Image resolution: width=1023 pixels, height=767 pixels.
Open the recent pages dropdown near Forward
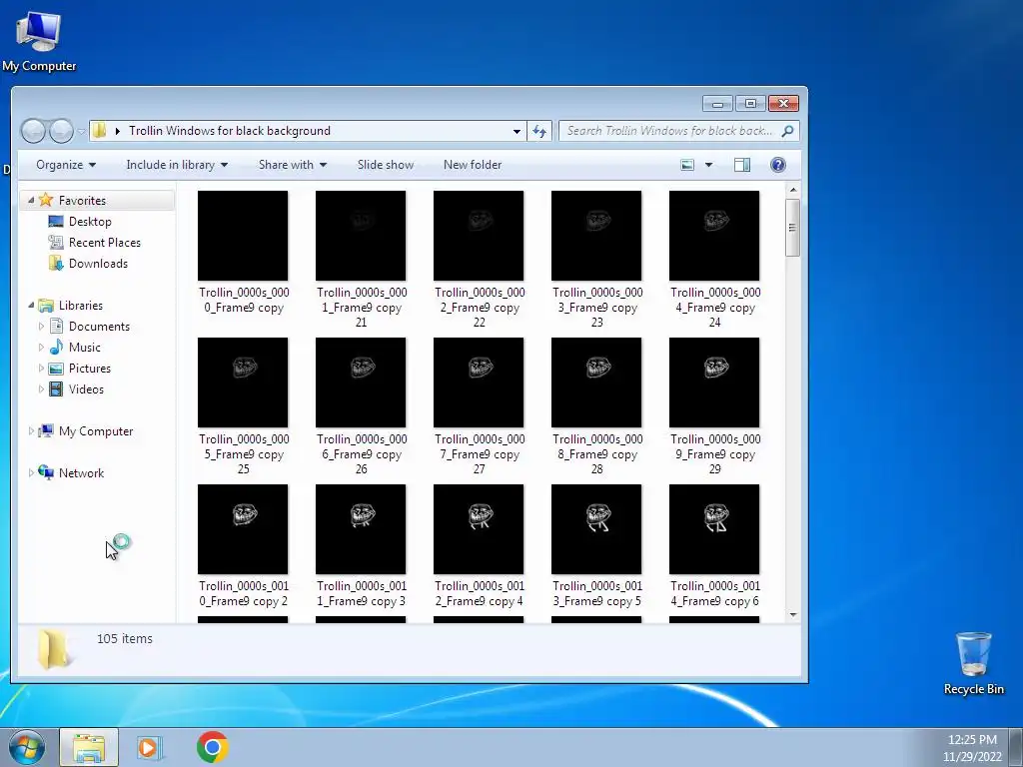pyautogui.click(x=81, y=131)
